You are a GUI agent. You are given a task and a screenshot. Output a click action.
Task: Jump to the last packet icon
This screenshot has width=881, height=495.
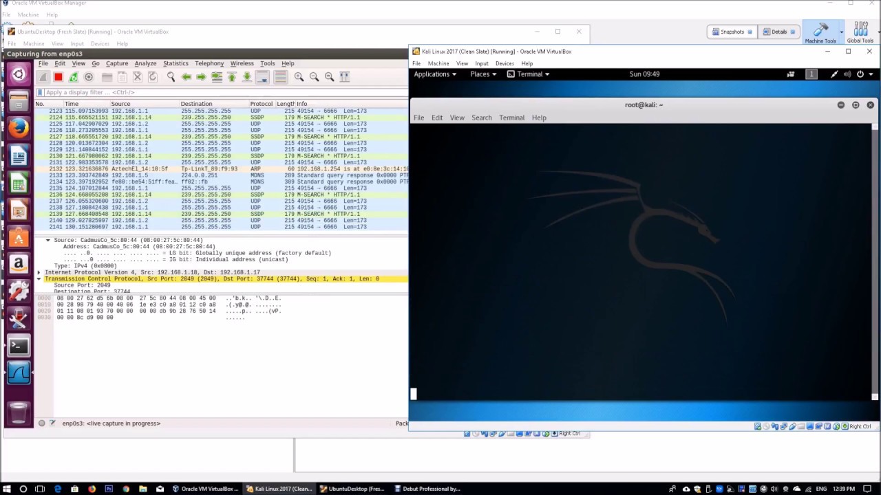[247, 77]
